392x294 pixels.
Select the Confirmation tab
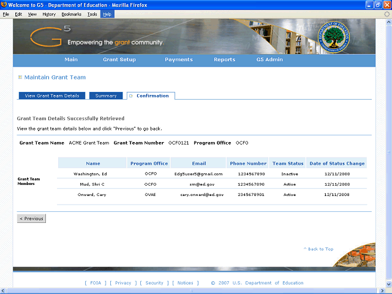point(153,96)
